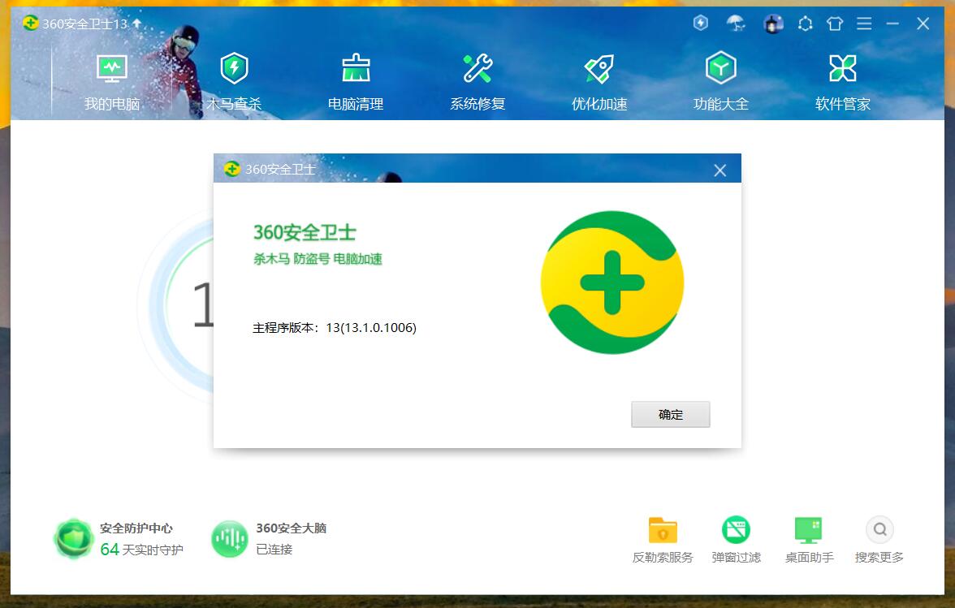Close the 360安全卫士 about dialog
Screen dimensions: 955x608
tap(719, 170)
